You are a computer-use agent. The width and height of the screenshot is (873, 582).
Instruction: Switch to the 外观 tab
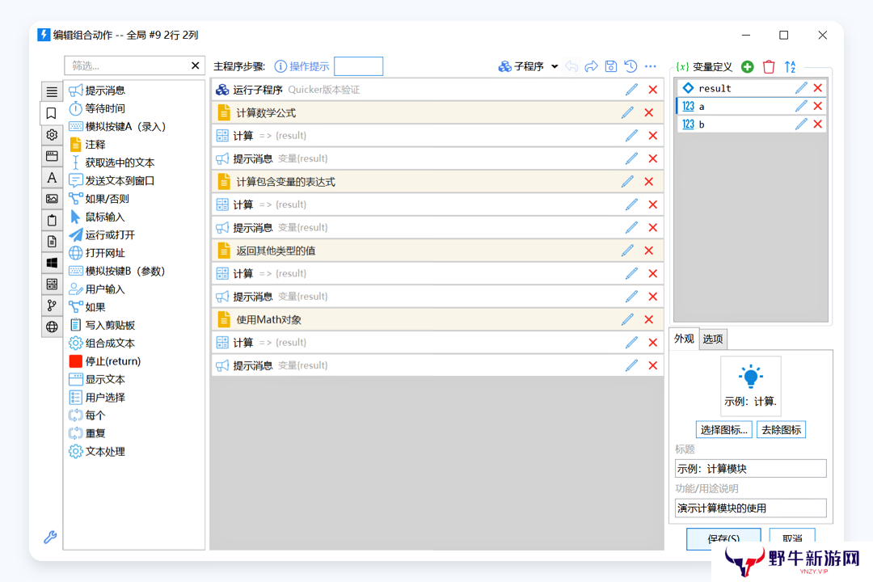[x=685, y=339]
